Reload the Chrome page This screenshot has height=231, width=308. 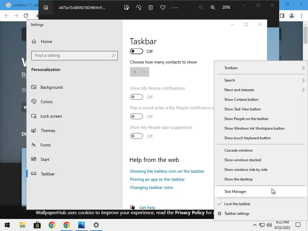click(26, 16)
